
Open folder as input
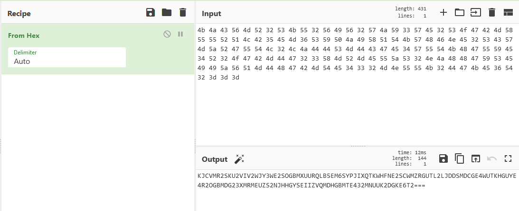[x=459, y=13]
